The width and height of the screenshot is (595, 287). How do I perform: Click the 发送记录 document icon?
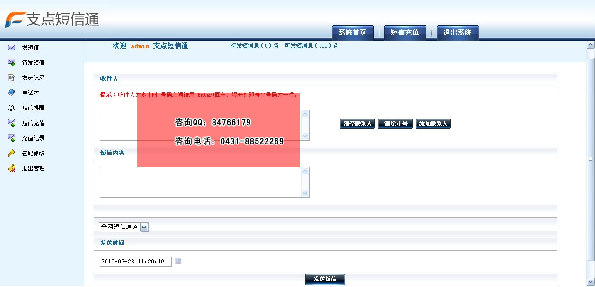tap(11, 77)
